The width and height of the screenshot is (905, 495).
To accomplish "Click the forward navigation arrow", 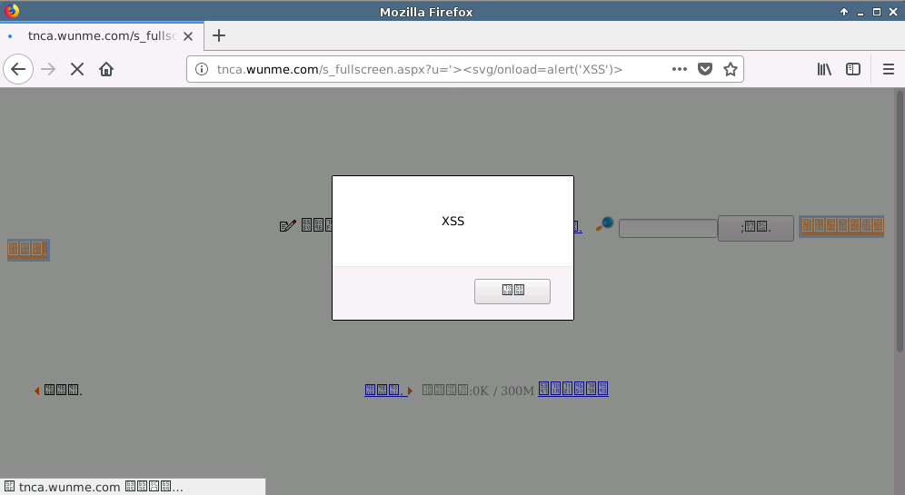I will click(x=48, y=69).
